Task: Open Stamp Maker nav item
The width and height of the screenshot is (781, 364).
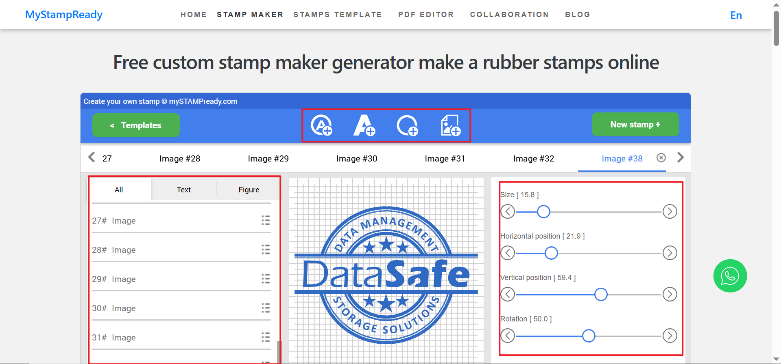Action: tap(250, 15)
